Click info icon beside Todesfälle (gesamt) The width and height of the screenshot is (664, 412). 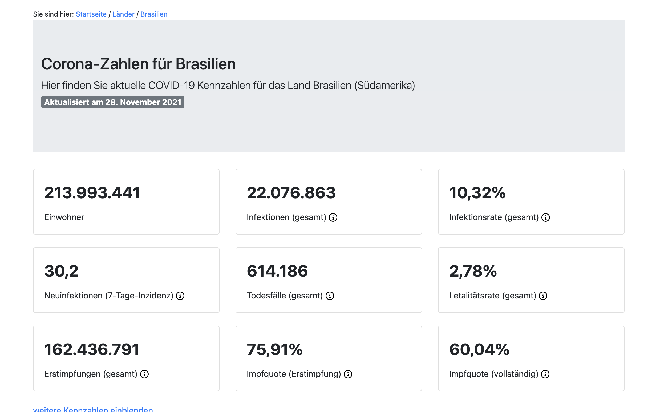click(330, 296)
